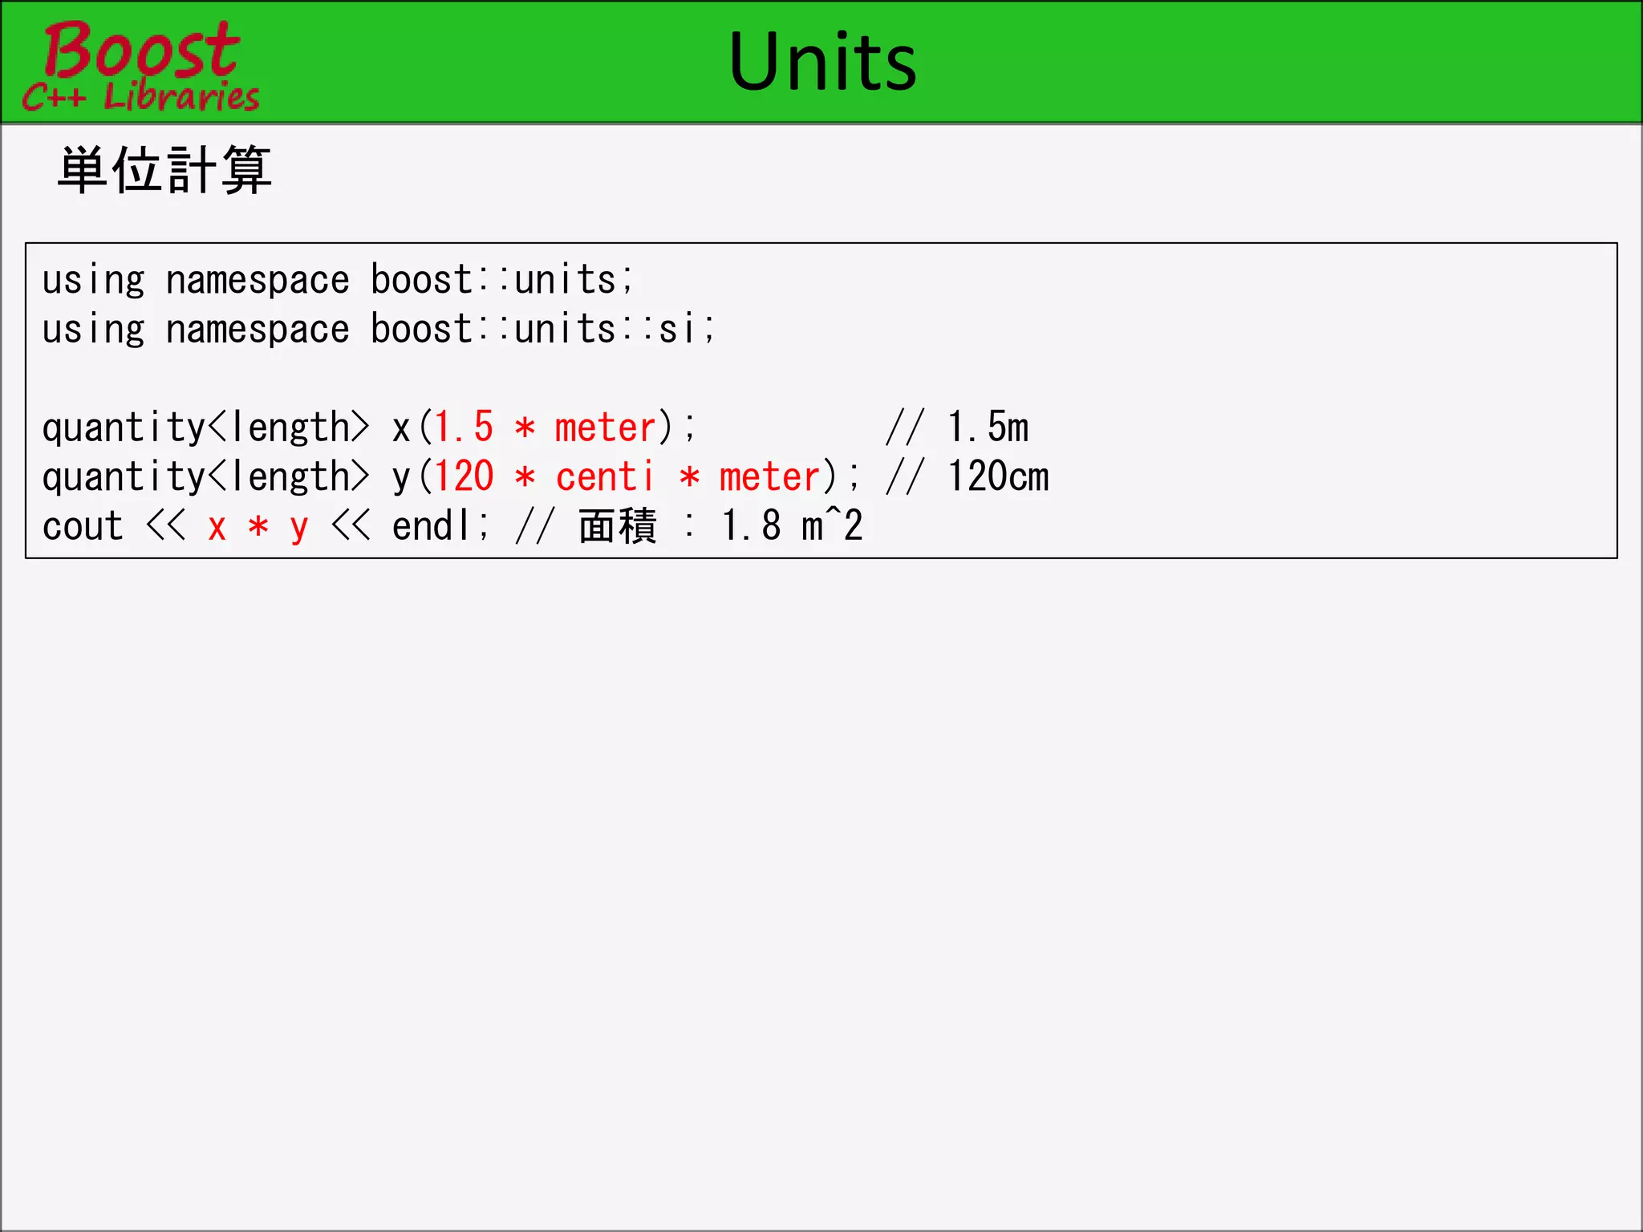Click the comment '面積 : 1.8 m^2'
Screen dimensions: 1643x1232
click(720, 526)
